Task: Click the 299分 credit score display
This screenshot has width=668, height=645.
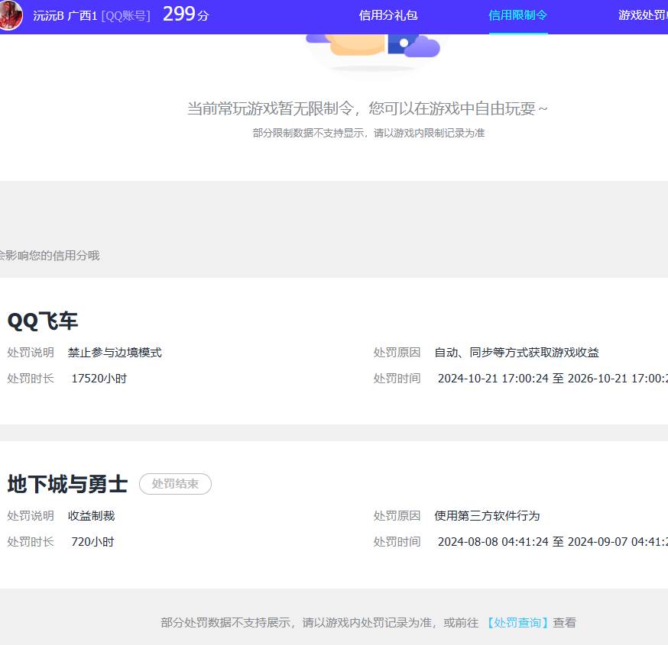Action: pyautogui.click(x=184, y=14)
